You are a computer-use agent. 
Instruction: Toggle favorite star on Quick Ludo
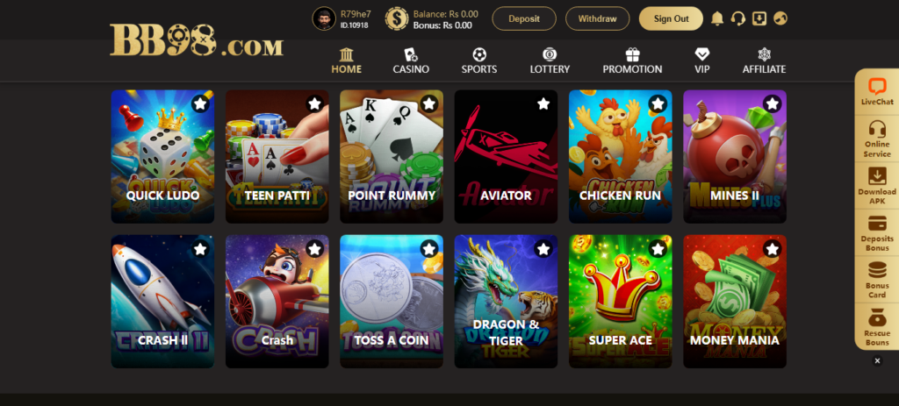coord(200,103)
